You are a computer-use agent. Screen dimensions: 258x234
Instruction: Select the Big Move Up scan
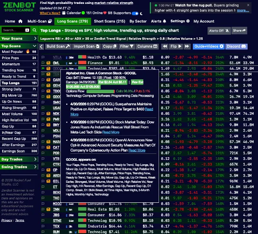[x=19, y=95]
